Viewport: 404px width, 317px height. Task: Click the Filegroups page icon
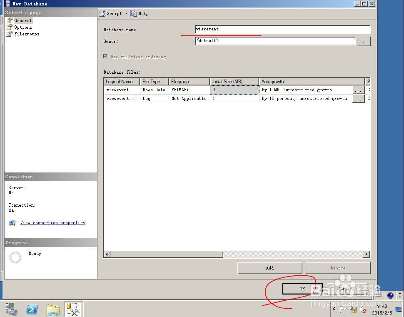[9, 34]
